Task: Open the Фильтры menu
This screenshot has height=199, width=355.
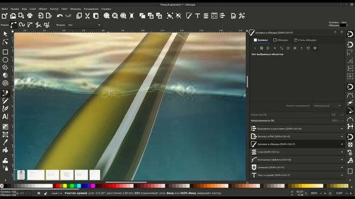Action: coord(75,9)
